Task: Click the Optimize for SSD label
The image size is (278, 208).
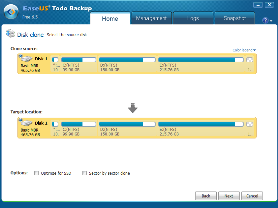Action: coord(56,173)
